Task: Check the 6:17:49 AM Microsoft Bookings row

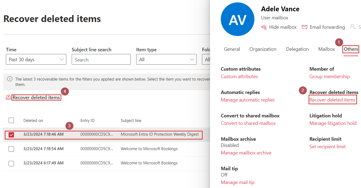Action: pos(11,163)
